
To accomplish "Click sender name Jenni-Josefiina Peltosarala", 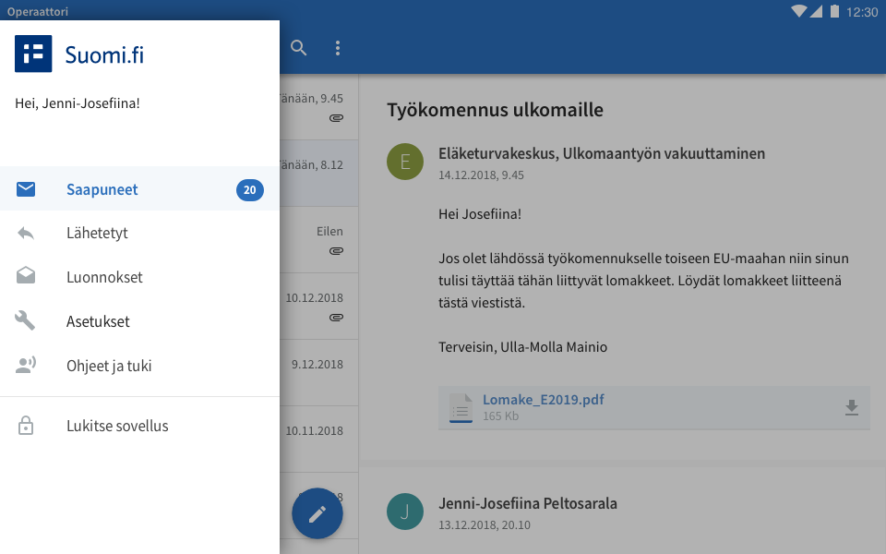I will [x=528, y=503].
